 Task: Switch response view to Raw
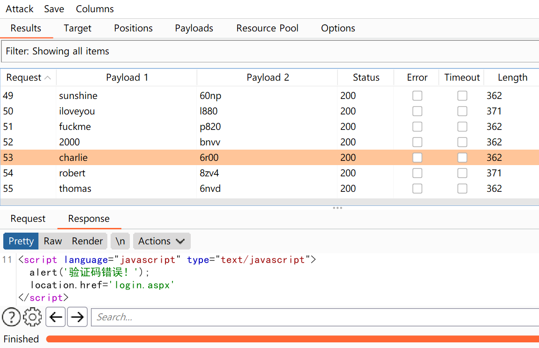pos(53,241)
